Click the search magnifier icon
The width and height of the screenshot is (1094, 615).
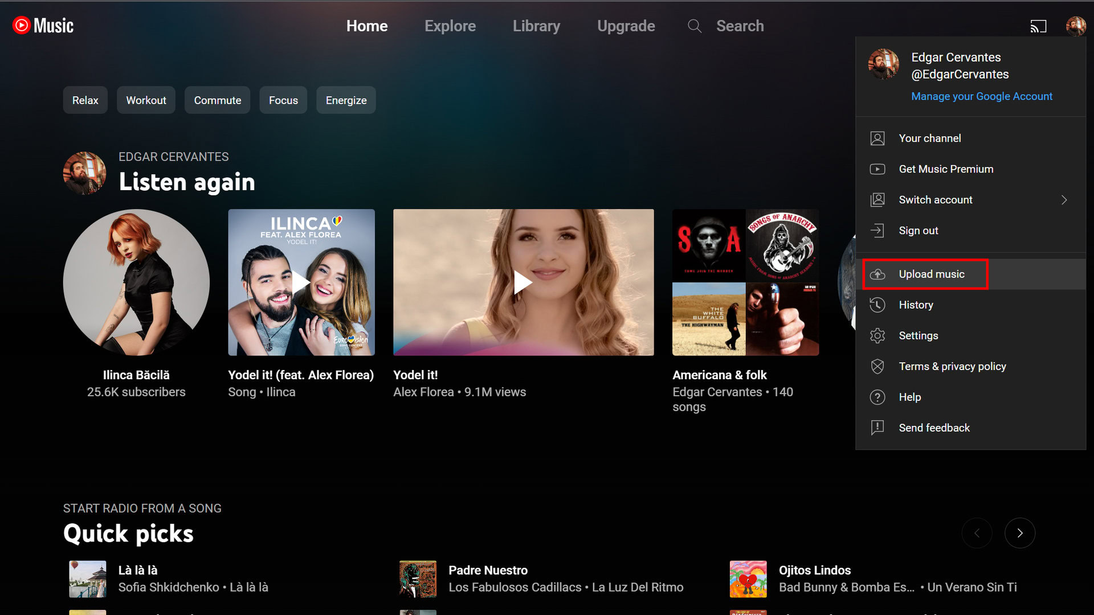[x=694, y=26]
